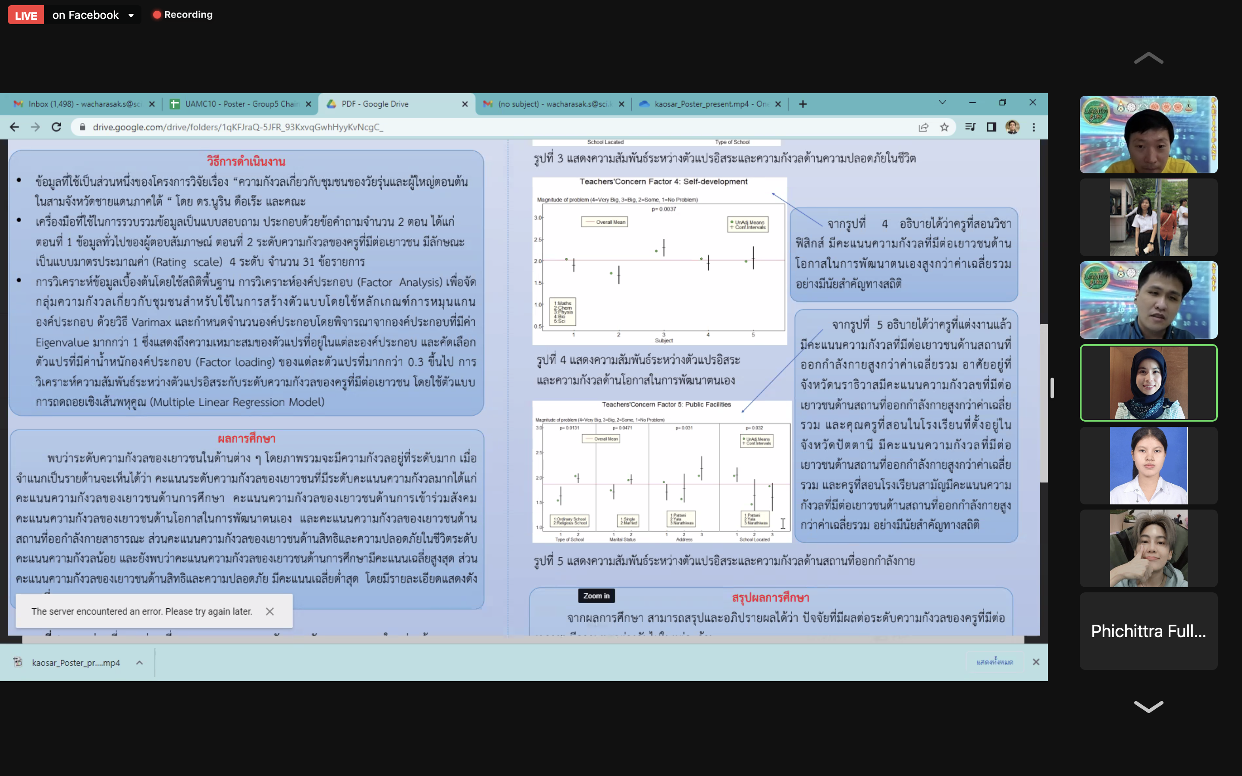Click the LIVE indicator badge

click(26, 16)
